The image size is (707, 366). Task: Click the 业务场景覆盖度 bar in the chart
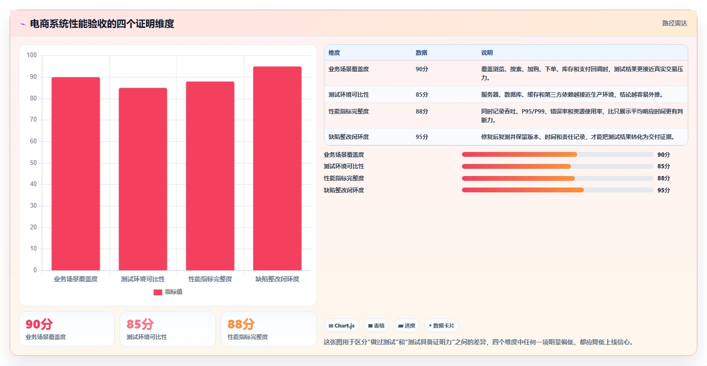point(76,174)
